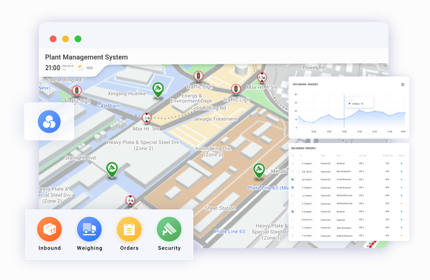
Task: Click traffic light marker above Energy & Environment Dept.
Action: click(x=198, y=76)
